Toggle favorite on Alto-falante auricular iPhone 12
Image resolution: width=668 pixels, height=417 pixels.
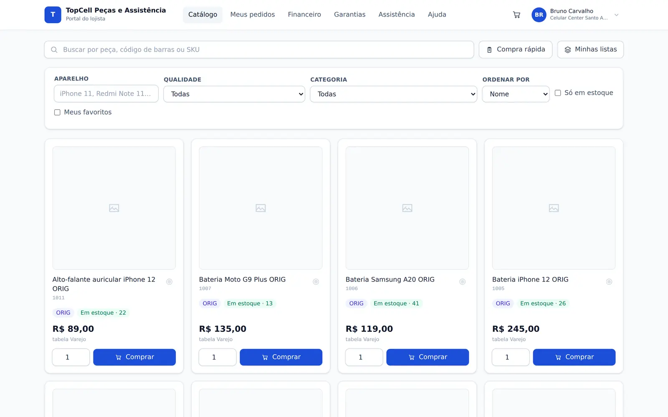coord(170,282)
